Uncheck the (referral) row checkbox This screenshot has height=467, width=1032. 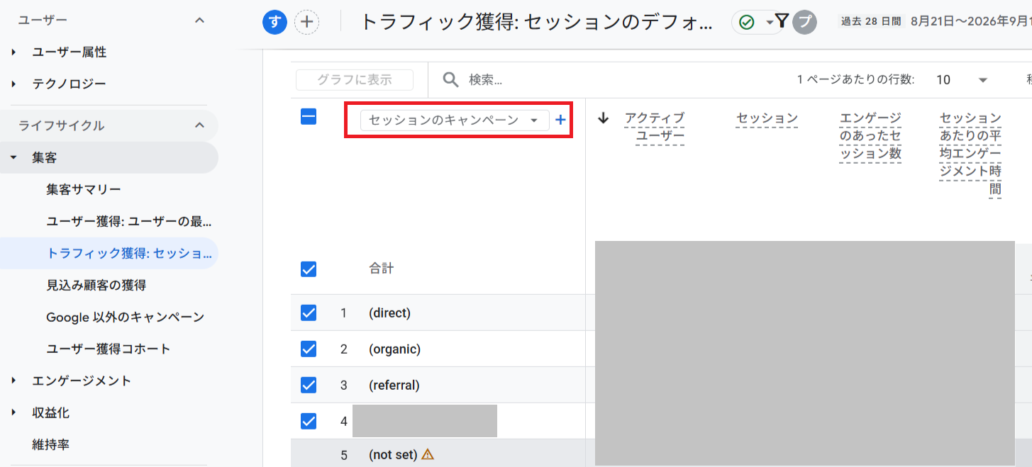pyautogui.click(x=309, y=385)
